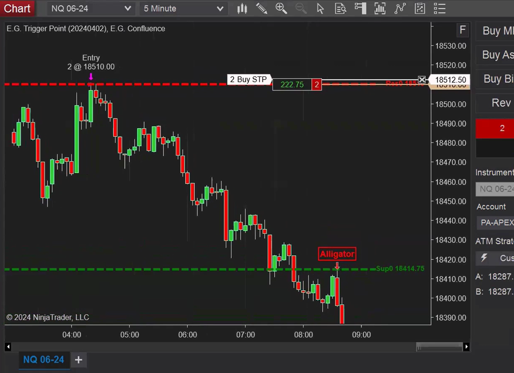Screen dimensions: 514x373
Task: Open the chart properties list icon
Action: pos(439,9)
